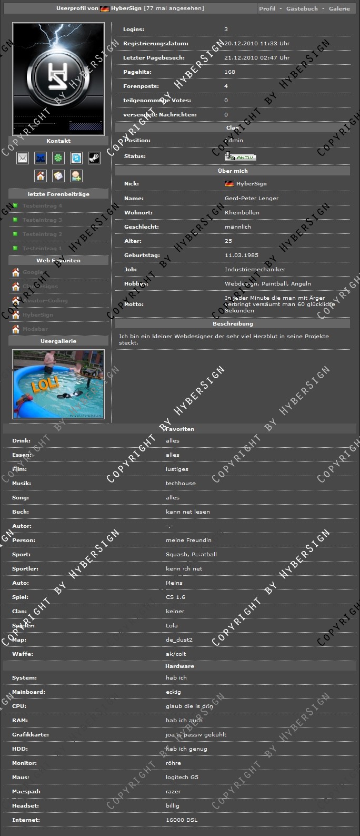Click the private message letter icon
Screen dimensions: 360x836
click(58, 175)
